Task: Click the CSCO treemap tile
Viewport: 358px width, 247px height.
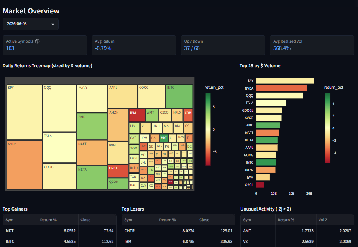Action: click(x=165, y=116)
